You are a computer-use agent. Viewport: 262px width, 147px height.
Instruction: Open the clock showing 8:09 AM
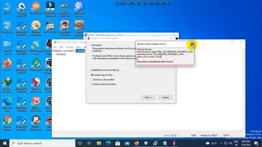pyautogui.click(x=246, y=143)
